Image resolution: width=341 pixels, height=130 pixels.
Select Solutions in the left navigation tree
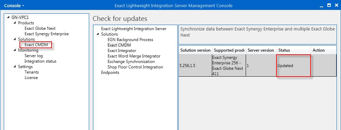pyautogui.click(x=26, y=39)
